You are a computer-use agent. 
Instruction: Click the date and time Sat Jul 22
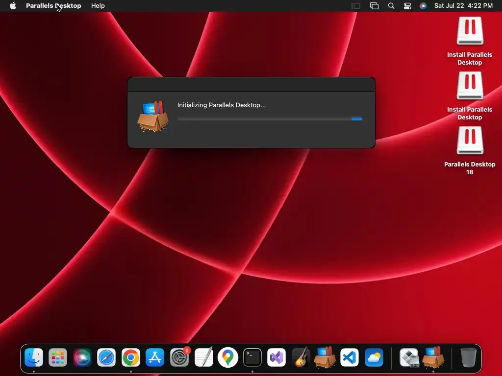[x=463, y=6]
